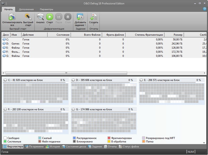Image resolution: width=208 pixels, height=155 pixels.
Task: Open the Create (Создать) report dropdown
Action: point(94,25)
